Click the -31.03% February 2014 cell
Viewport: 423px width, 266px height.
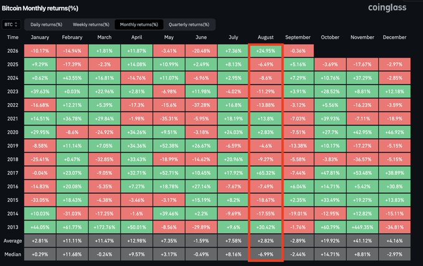tap(72, 214)
